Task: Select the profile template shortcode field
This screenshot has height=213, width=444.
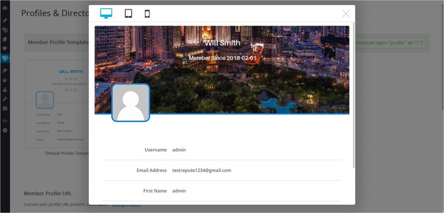Action: [390, 43]
